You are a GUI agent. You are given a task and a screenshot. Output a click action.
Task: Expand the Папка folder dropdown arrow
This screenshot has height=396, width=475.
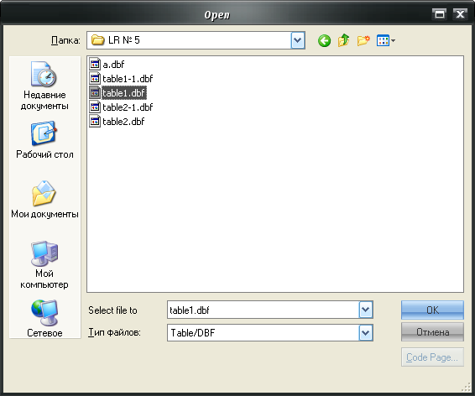298,40
